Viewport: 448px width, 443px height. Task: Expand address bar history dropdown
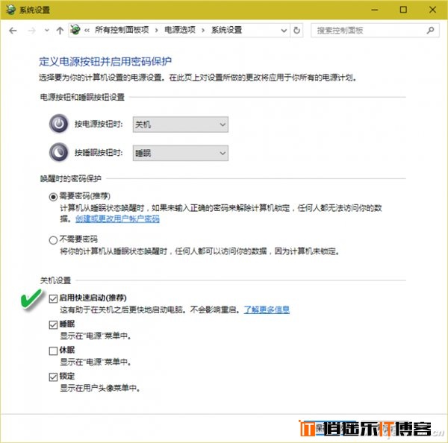coord(284,31)
